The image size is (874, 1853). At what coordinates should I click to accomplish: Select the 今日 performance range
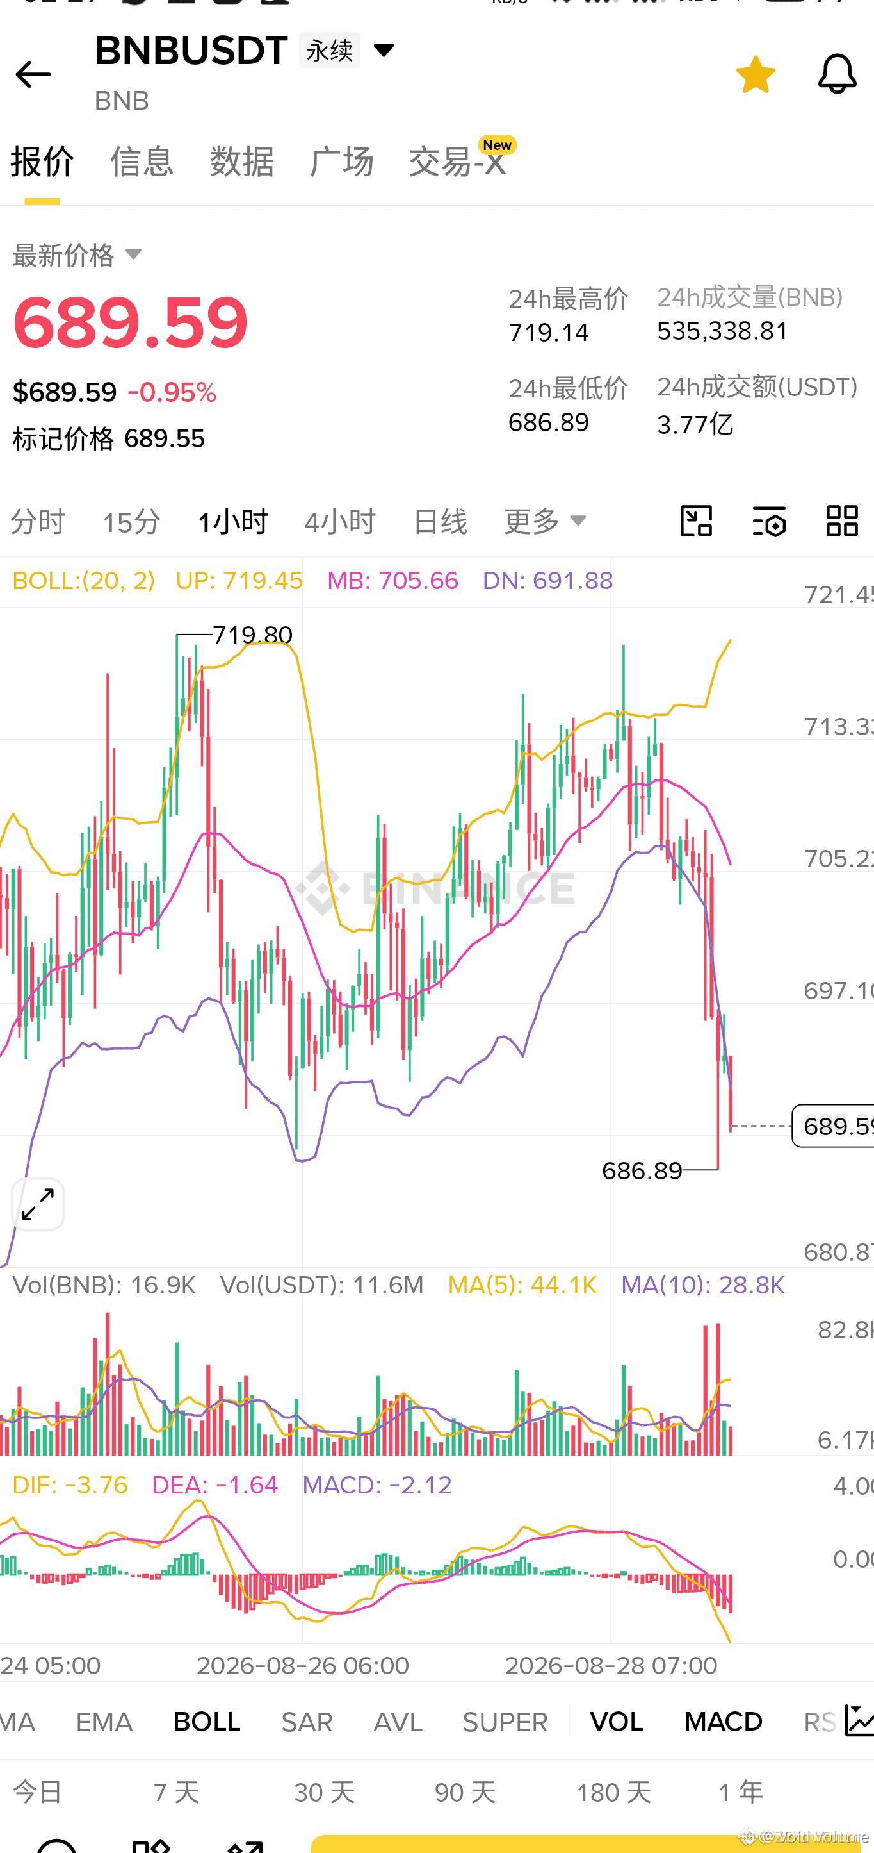click(37, 1792)
